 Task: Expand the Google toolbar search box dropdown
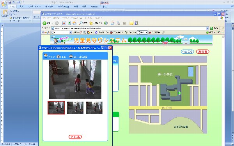tap(71, 32)
